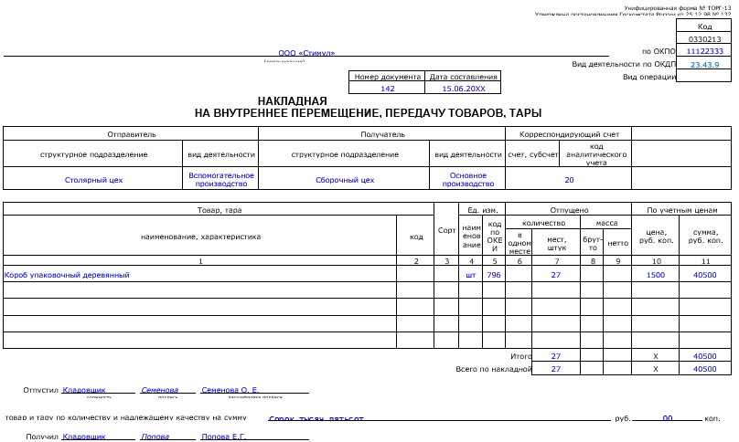
Task: Click Всего по накладной sum 40500
Action: (704, 369)
